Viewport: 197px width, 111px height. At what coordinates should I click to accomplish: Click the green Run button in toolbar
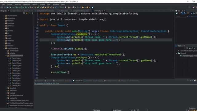(x=22, y=7)
